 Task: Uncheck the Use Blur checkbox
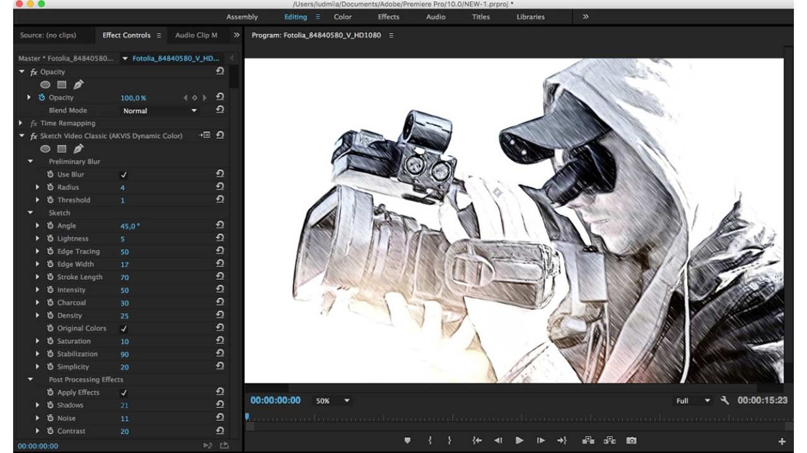tap(124, 175)
